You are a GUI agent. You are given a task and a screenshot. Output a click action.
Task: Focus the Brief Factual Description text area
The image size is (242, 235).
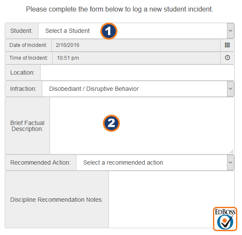[142, 126]
